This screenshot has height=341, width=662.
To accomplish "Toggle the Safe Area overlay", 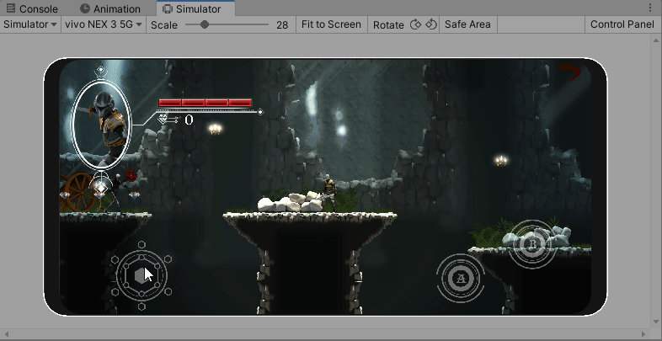I will click(x=467, y=24).
